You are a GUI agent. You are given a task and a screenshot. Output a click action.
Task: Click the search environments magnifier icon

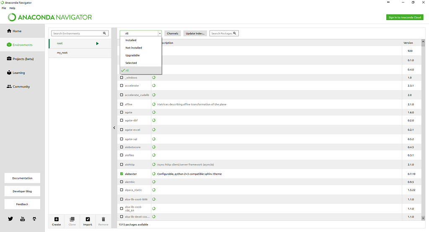coord(104,33)
